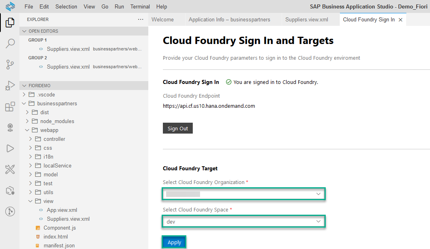Select Suppliers.view.xml under GROUP 1
430x249 pixels.
coord(68,49)
